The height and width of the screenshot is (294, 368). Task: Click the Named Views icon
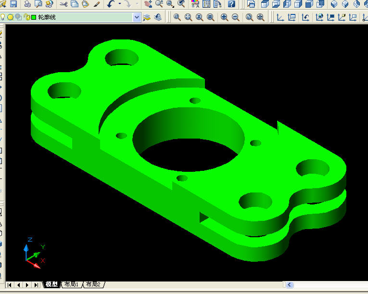251,4
